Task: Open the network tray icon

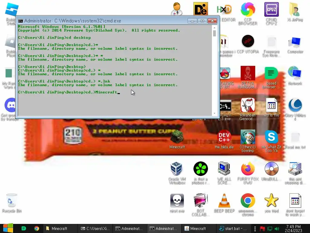Action: point(270,229)
